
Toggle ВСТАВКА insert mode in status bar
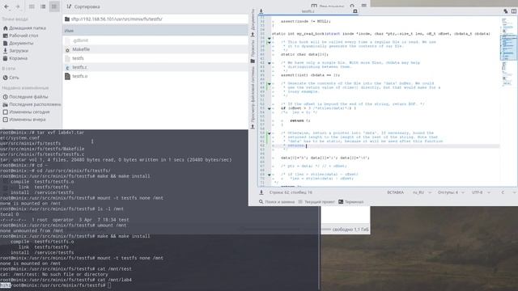tap(395, 192)
